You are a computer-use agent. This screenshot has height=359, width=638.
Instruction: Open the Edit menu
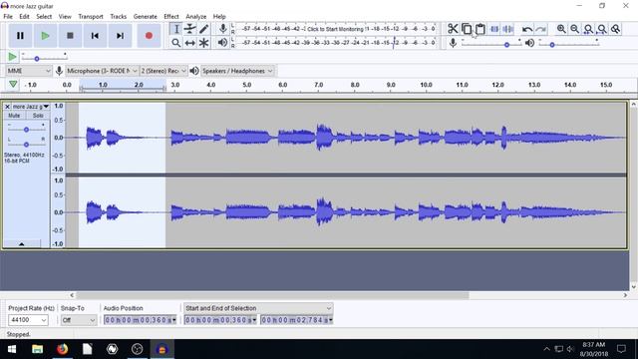pos(24,17)
